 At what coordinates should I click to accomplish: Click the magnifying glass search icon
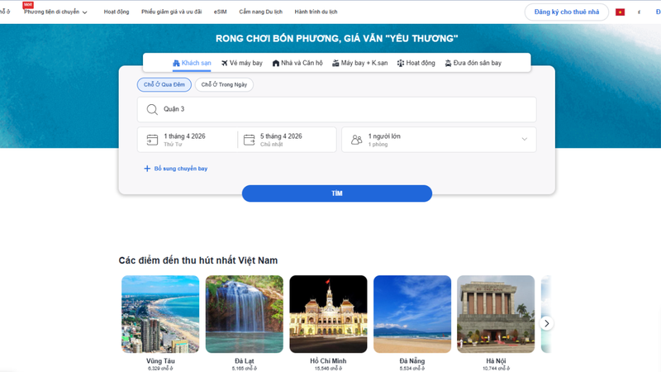coord(152,110)
